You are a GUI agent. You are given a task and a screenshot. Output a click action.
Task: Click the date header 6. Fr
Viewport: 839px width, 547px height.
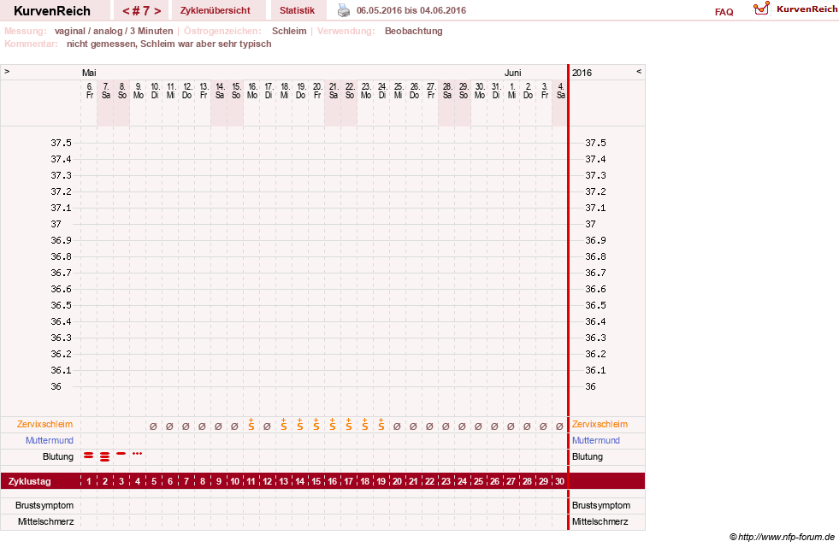click(x=89, y=91)
